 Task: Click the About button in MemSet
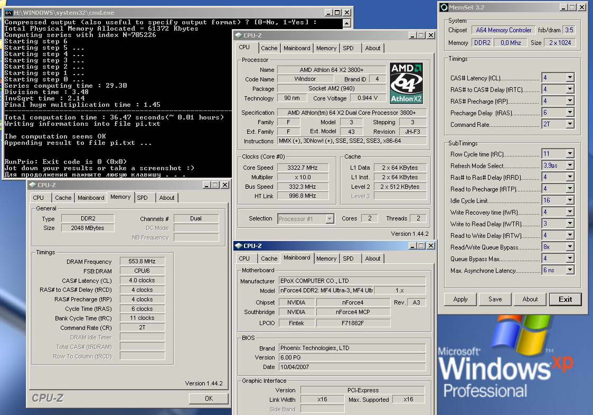point(530,299)
